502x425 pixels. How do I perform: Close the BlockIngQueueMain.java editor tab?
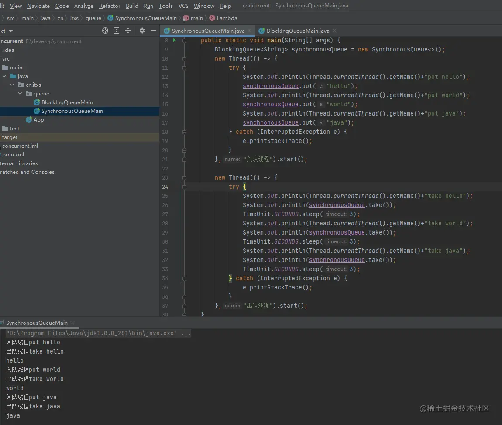click(334, 31)
